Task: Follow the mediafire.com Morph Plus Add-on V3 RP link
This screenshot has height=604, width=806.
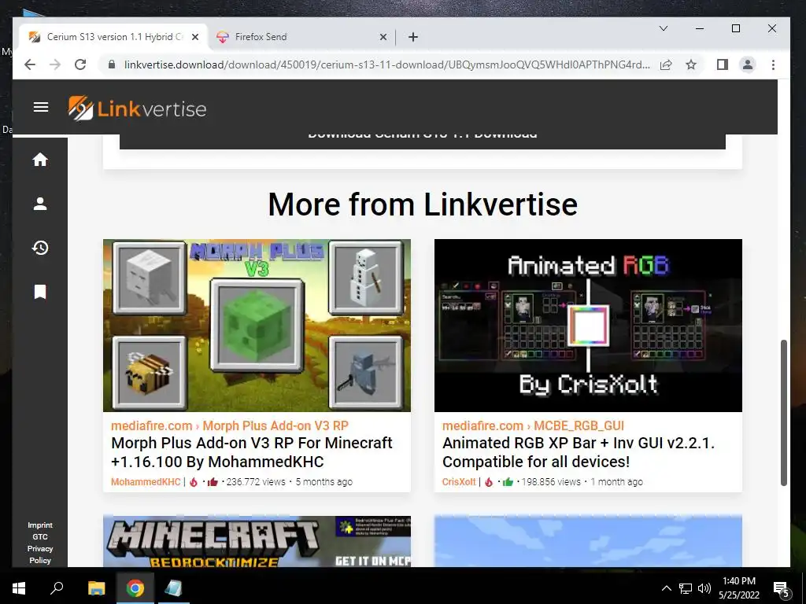Action: coord(230,425)
